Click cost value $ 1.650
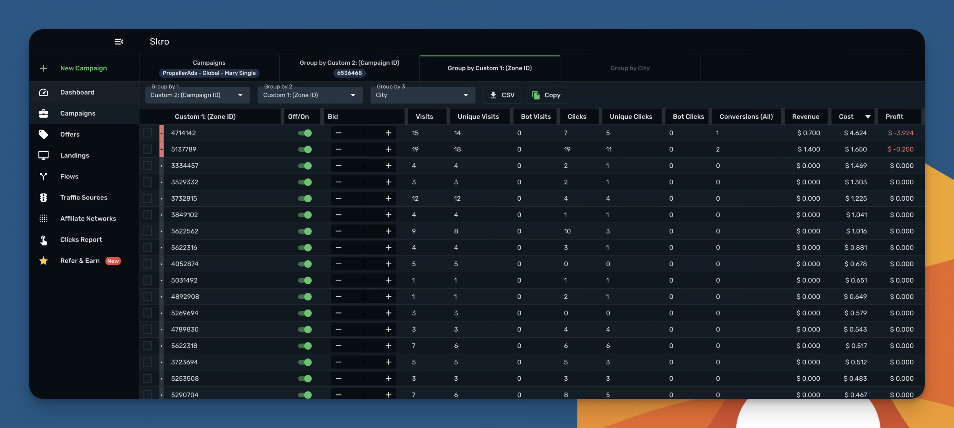 pyautogui.click(x=856, y=149)
